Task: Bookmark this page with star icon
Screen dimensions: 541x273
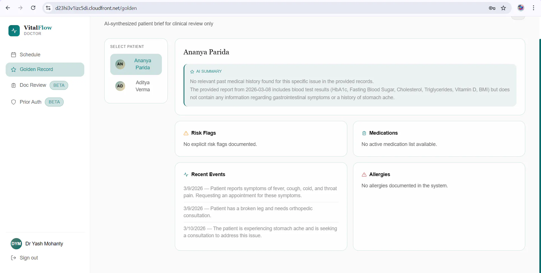Action: (x=504, y=8)
